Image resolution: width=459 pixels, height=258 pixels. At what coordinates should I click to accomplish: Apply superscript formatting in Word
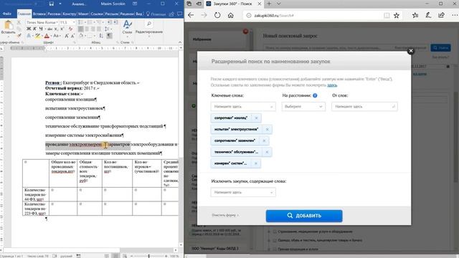[x=62, y=29]
